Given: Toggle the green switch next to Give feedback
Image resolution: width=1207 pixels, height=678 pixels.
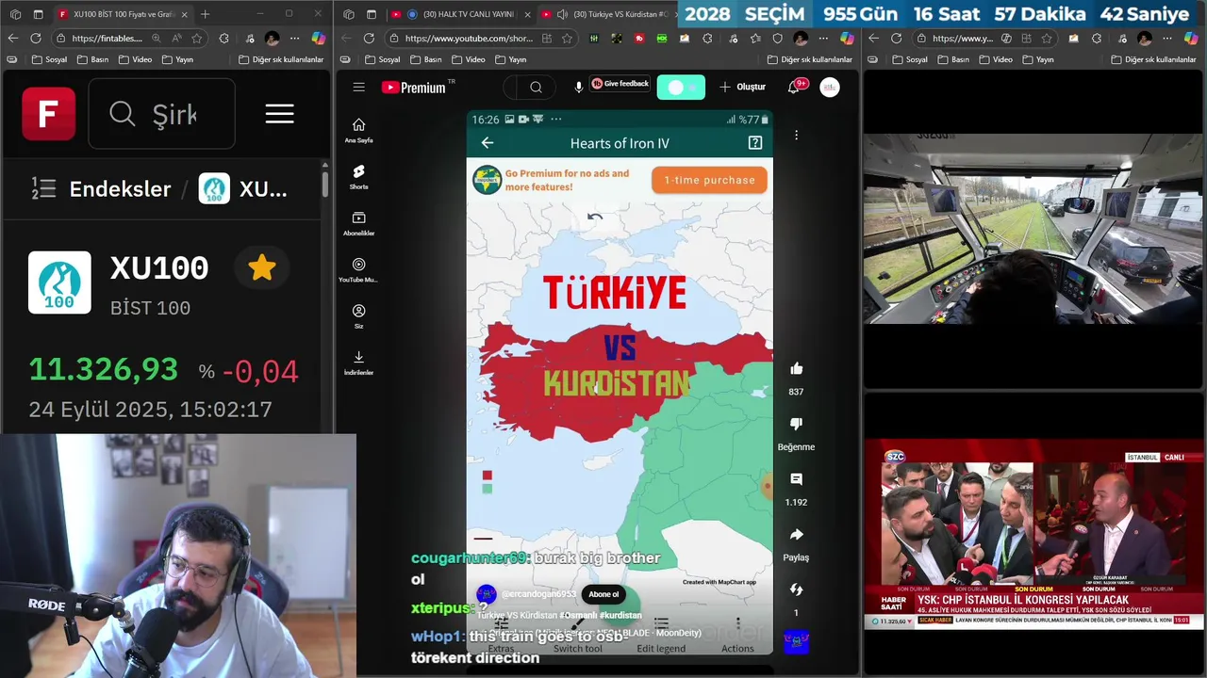Looking at the screenshot, I should 681,87.
